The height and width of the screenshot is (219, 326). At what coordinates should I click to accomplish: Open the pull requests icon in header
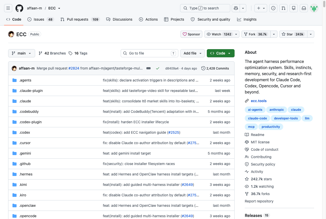click(283, 8)
